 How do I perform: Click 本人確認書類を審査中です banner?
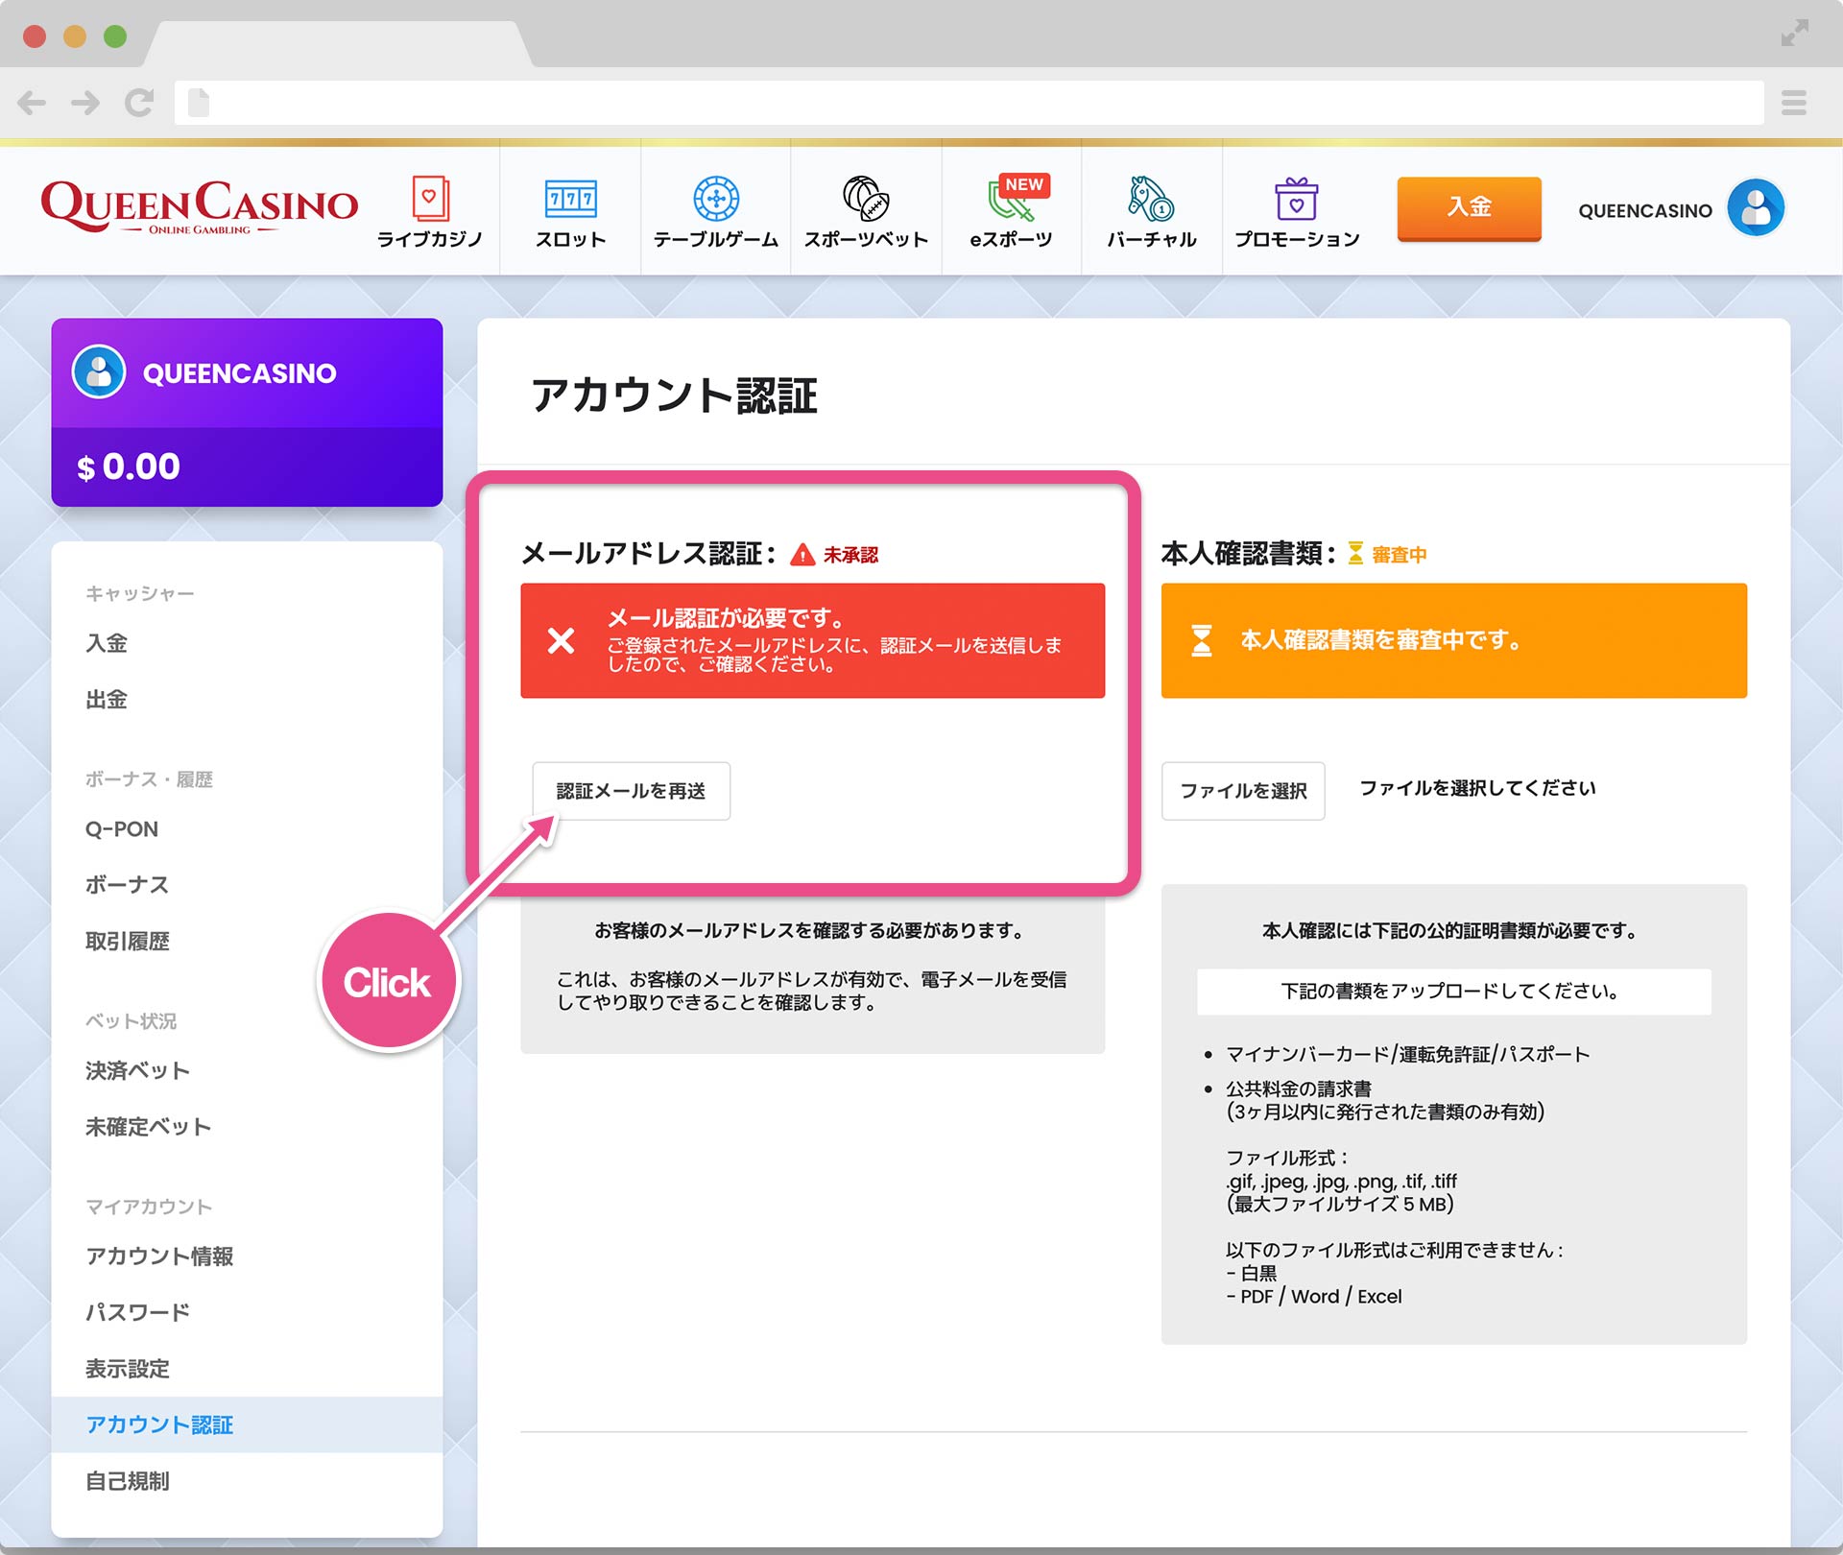pos(1453,640)
